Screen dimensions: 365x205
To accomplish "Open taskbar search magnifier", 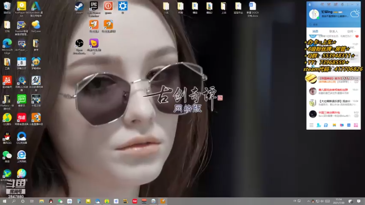I will (x=14, y=201).
